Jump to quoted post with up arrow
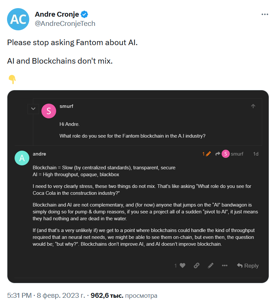Screen dimensions: 275x307 pyautogui.click(x=253, y=106)
